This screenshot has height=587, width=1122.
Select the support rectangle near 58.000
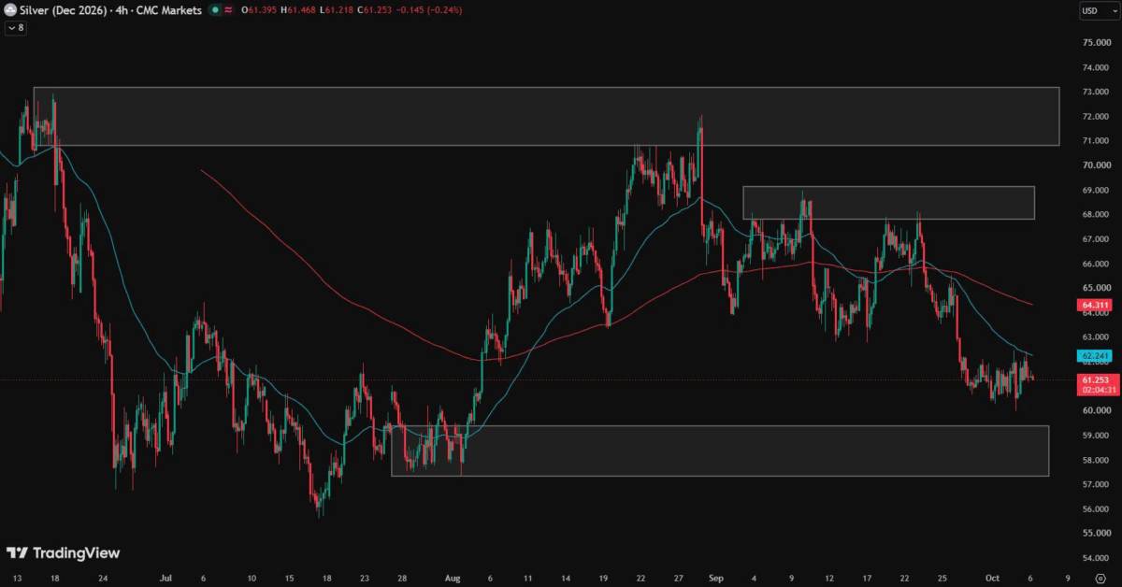(720, 451)
